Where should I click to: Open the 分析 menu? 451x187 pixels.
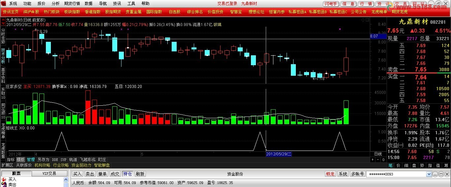56,4
